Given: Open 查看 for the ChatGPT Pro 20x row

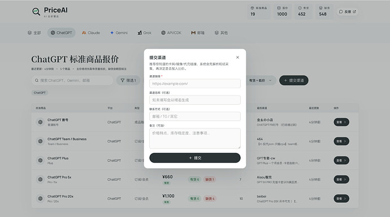Looking at the screenshot, I should (x=341, y=198).
